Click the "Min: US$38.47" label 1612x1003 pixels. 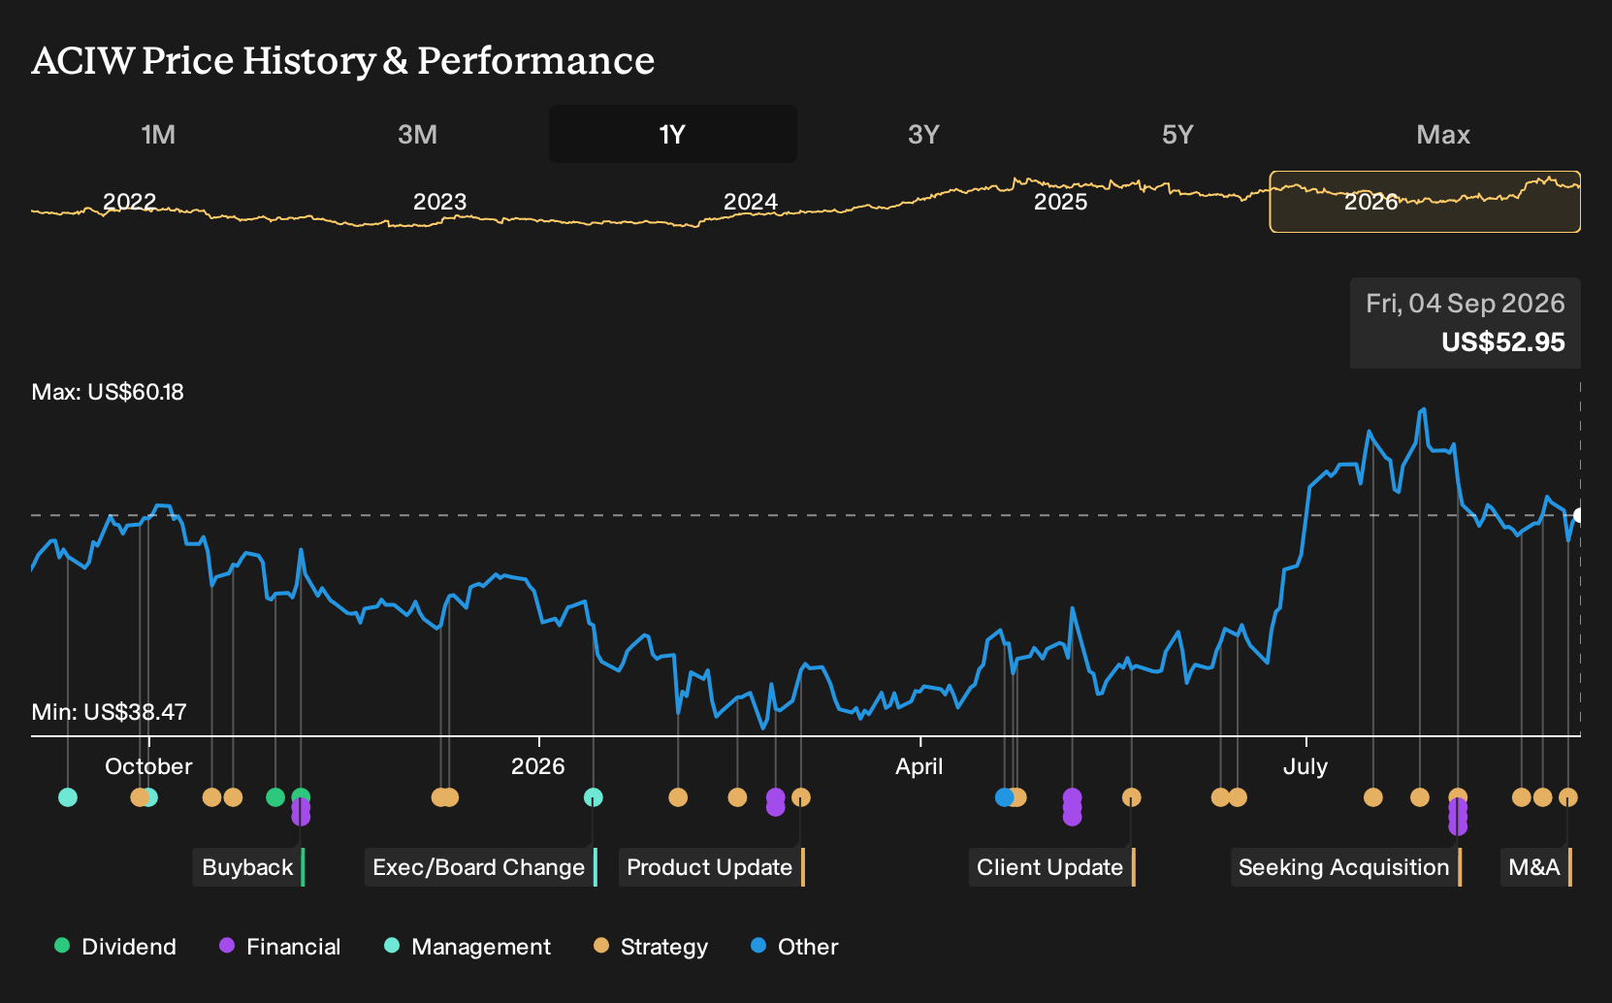110,712
